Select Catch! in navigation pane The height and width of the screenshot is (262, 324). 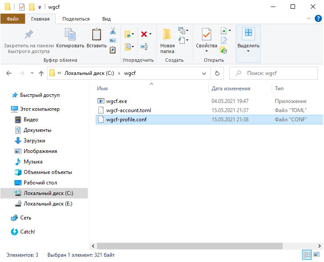click(28, 232)
